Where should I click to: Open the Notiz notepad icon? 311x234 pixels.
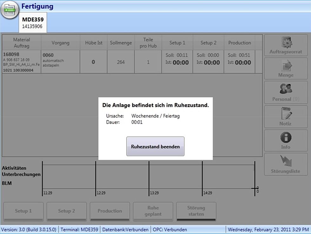286,113
